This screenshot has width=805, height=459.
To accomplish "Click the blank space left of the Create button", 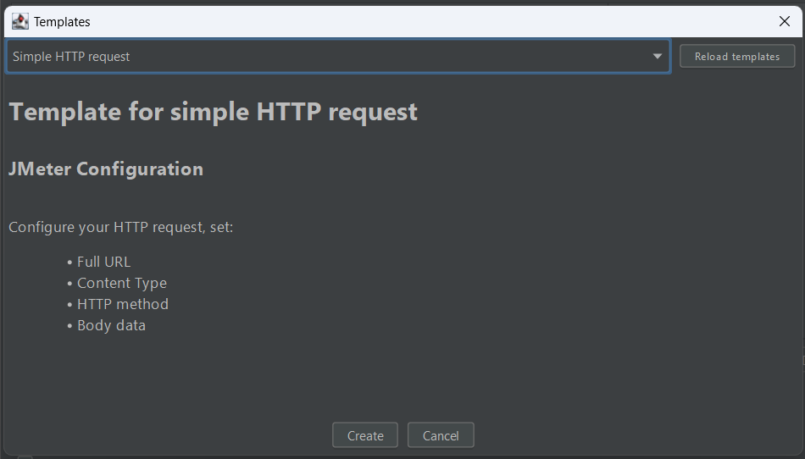I will tap(169, 435).
